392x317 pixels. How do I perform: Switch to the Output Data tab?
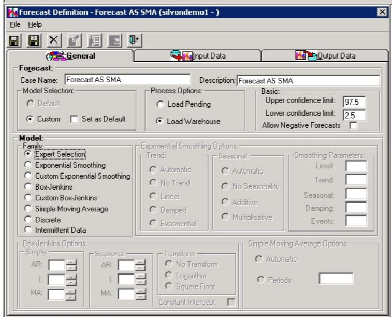tap(325, 56)
